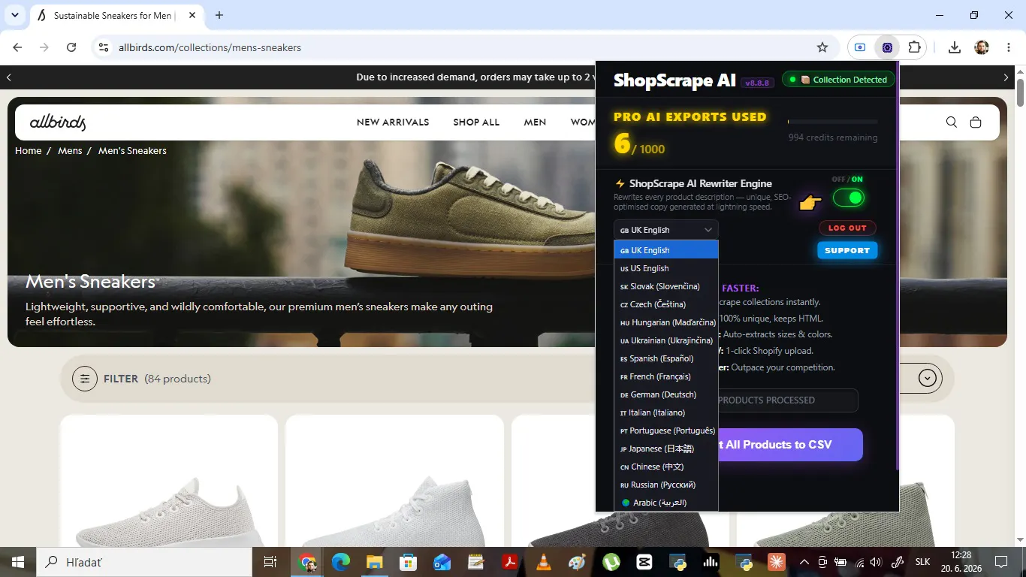Image resolution: width=1026 pixels, height=577 pixels.
Task: Open Task View on the taskbar
Action: pyautogui.click(x=270, y=562)
